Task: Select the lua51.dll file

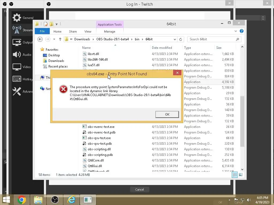Action: tap(93, 65)
